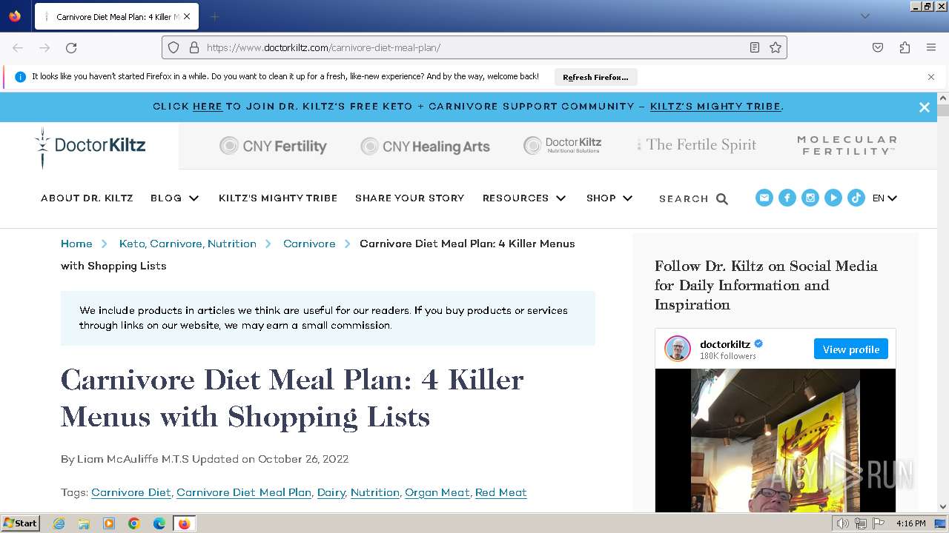Dismiss the Firefox refresh notification bar
Screen dimensions: 949x533
[x=931, y=77]
